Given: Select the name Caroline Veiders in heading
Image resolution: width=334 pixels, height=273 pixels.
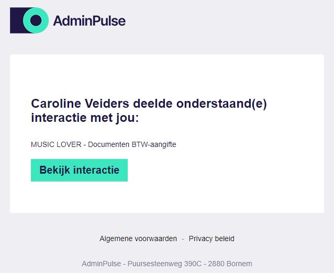Looking at the screenshot, I should pyautogui.click(x=80, y=104).
